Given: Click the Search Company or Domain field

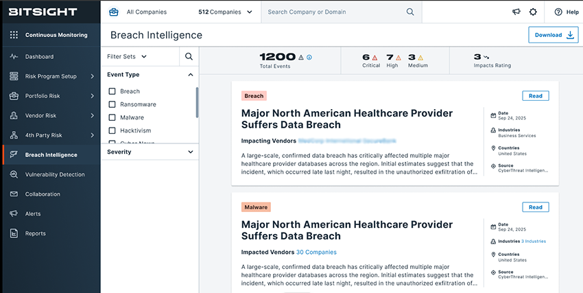Looking at the screenshot, I should point(342,12).
